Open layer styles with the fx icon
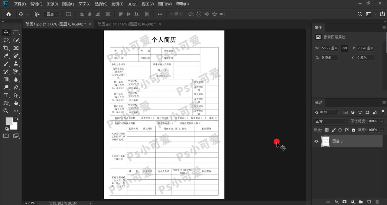Viewport: 387px width, 205px height. click(x=336, y=202)
